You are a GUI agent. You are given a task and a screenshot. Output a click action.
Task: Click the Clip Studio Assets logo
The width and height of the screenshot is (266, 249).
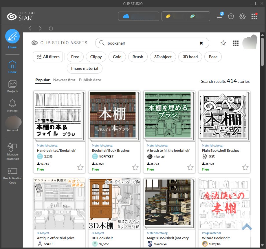59,43
